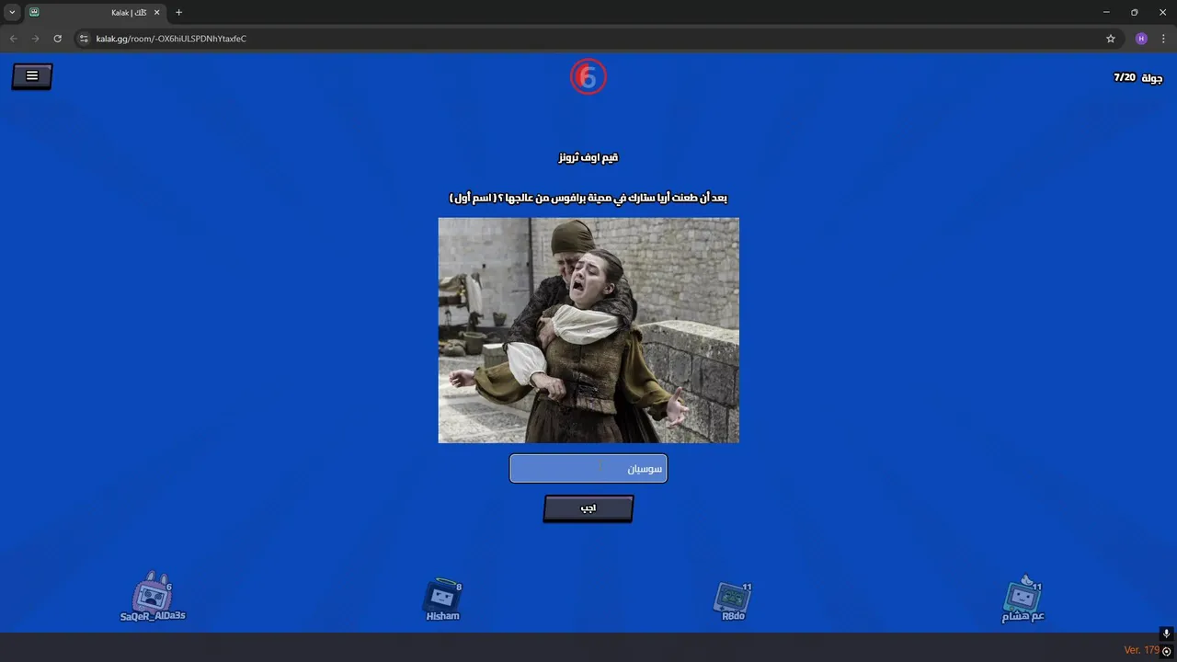Click the R8do name label
The height and width of the screenshot is (662, 1177).
(x=733, y=616)
